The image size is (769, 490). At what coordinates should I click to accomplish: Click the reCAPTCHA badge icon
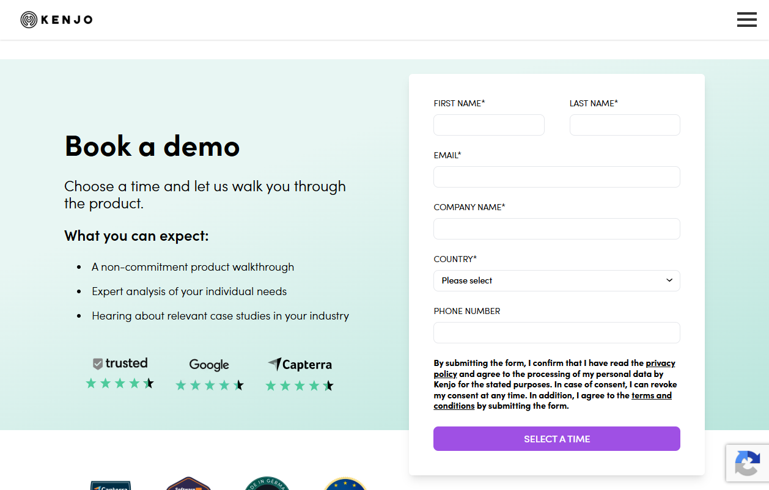tap(747, 464)
